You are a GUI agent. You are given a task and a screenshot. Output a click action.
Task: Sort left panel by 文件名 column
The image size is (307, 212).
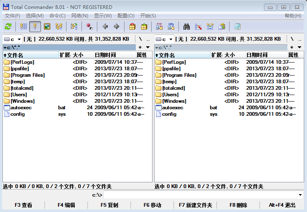pos(31,55)
